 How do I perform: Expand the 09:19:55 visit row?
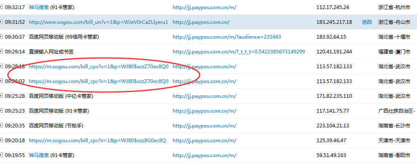[x=1, y=155]
